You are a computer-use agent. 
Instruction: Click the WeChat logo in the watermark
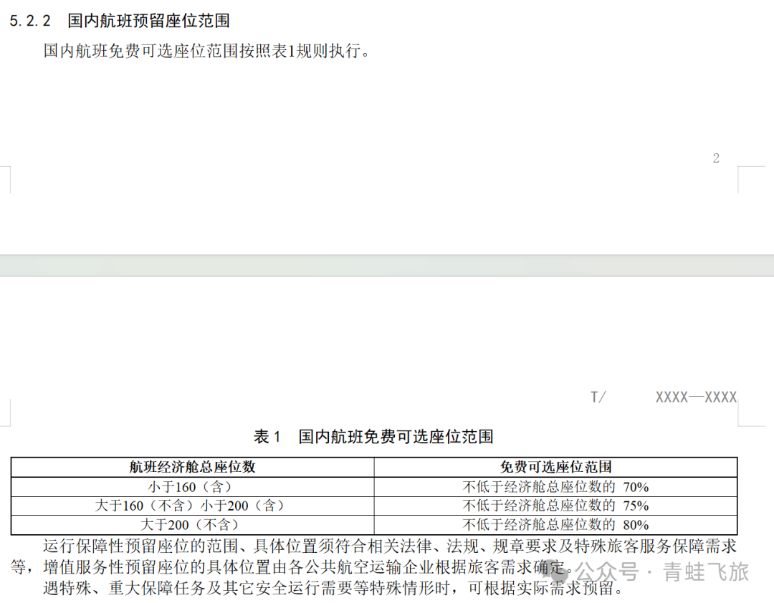coord(560,571)
